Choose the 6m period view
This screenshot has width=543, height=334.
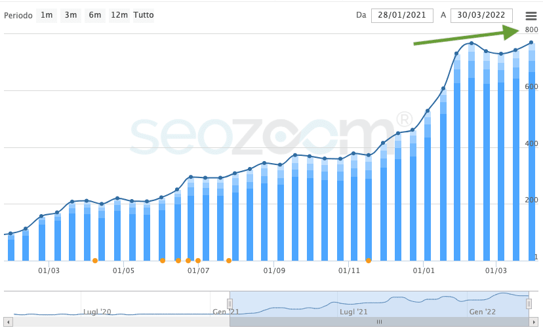(94, 15)
